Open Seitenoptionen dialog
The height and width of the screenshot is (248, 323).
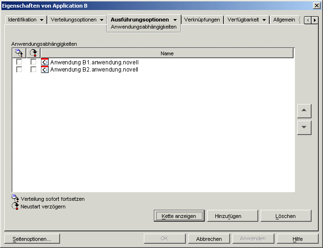pyautogui.click(x=32, y=239)
